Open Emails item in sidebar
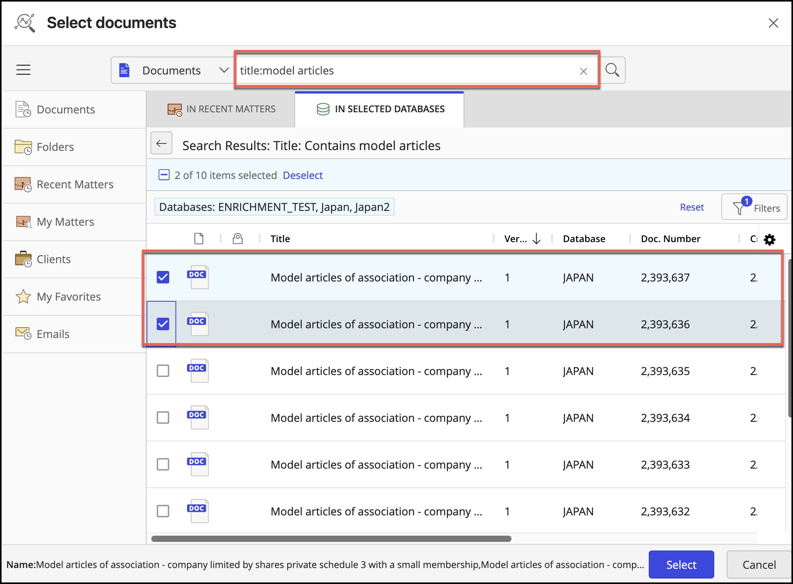The height and width of the screenshot is (584, 793). pyautogui.click(x=53, y=334)
